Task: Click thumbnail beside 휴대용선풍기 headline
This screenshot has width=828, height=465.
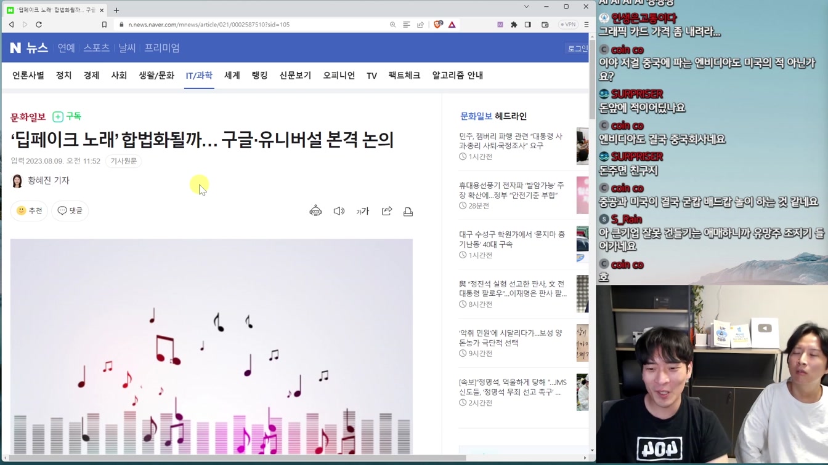Action: pos(582,195)
